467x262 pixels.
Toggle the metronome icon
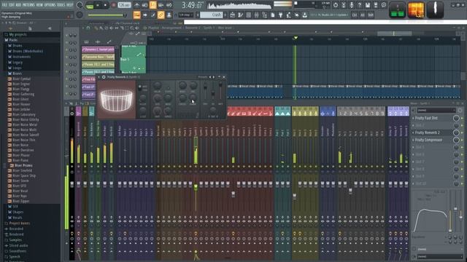[136, 5]
